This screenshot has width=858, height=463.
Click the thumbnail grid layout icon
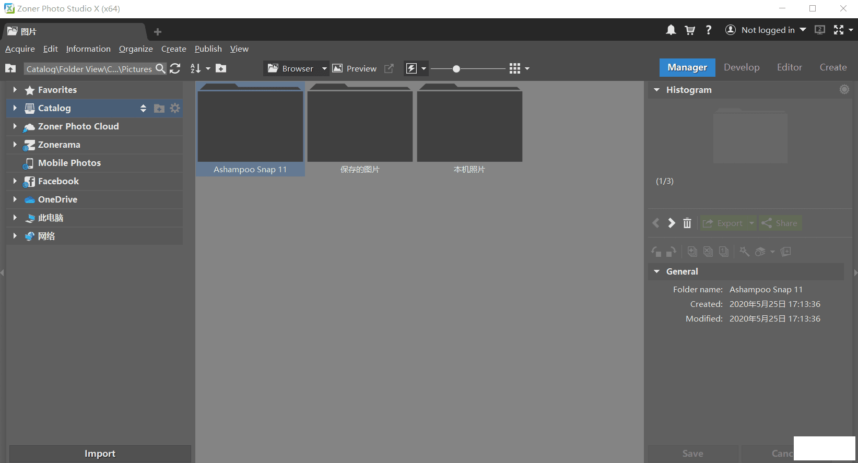pyautogui.click(x=515, y=68)
